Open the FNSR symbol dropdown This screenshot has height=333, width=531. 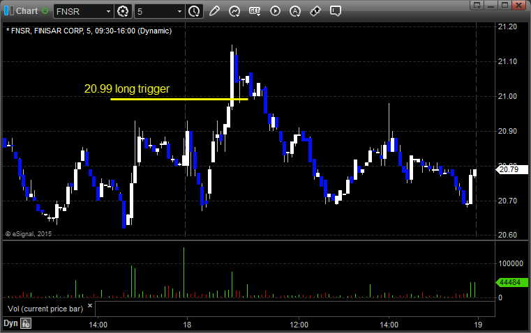pos(108,11)
